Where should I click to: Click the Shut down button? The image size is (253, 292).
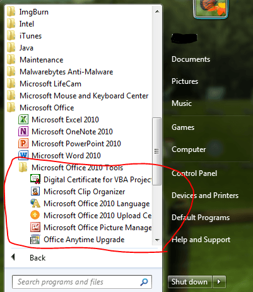190,282
